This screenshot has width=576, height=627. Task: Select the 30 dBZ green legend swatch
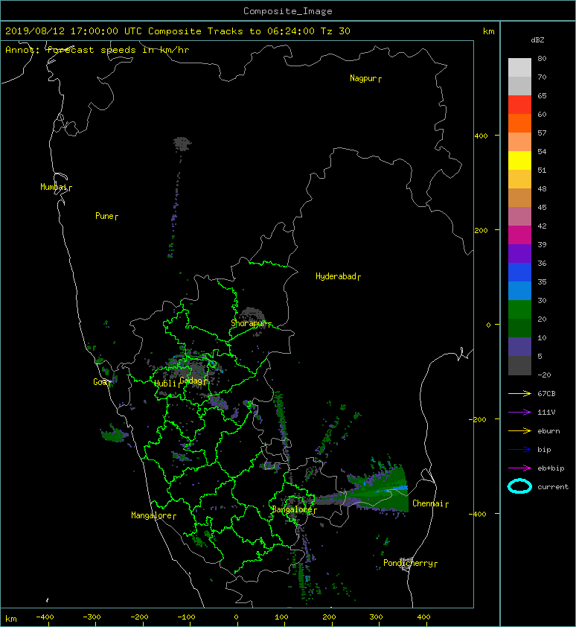pos(519,310)
